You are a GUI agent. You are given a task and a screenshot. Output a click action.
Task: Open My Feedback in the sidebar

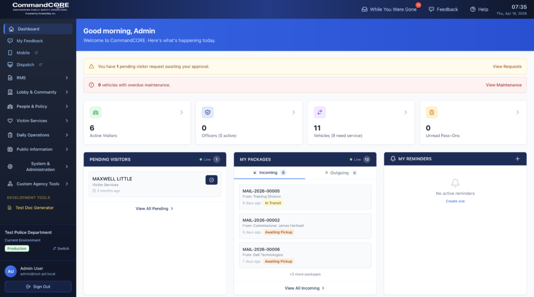[30, 41]
